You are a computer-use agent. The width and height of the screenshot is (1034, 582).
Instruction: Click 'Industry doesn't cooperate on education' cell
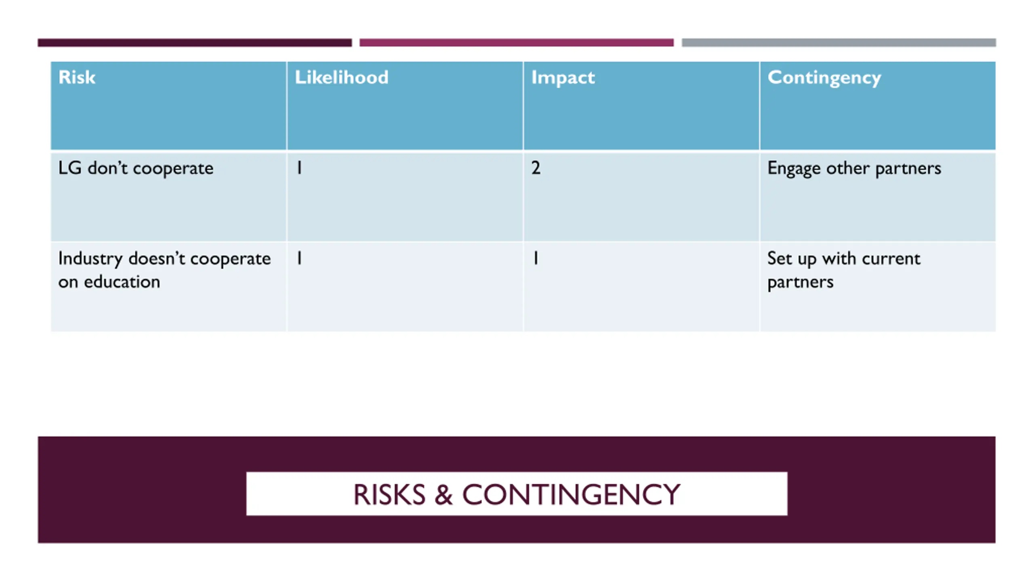168,287
